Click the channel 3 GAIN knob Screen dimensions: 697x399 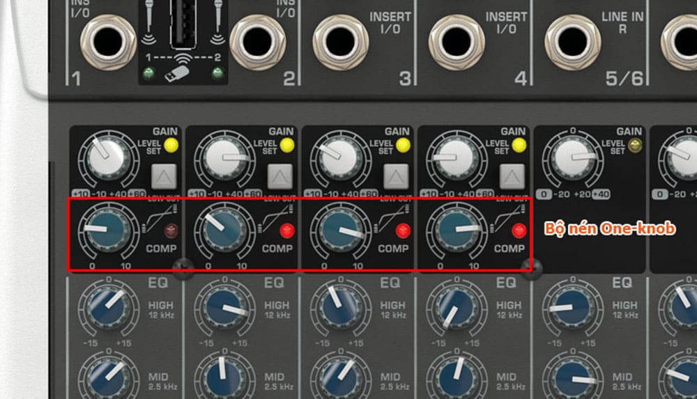340,158
